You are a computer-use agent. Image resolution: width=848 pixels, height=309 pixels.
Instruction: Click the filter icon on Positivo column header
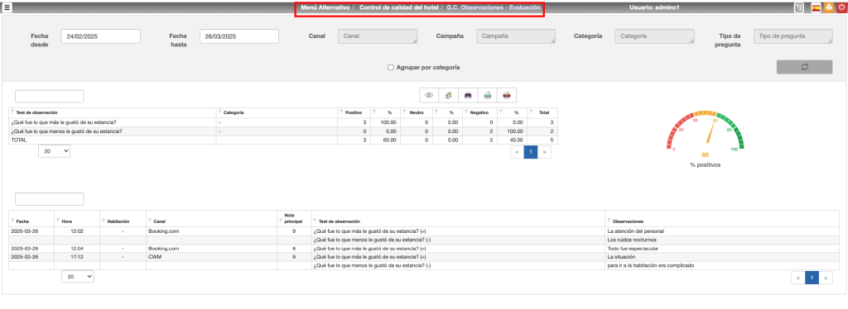point(340,111)
